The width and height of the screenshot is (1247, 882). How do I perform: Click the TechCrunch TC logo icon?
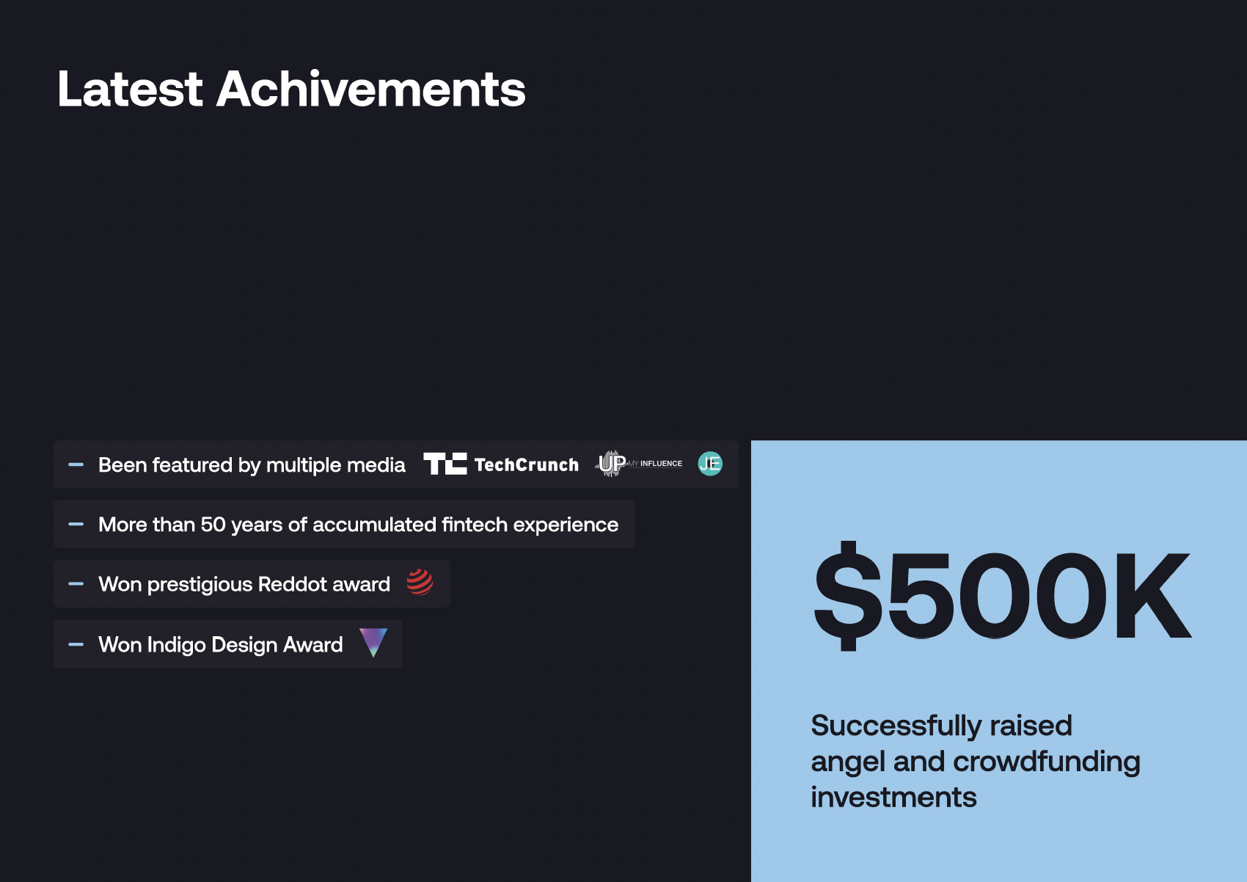(445, 464)
